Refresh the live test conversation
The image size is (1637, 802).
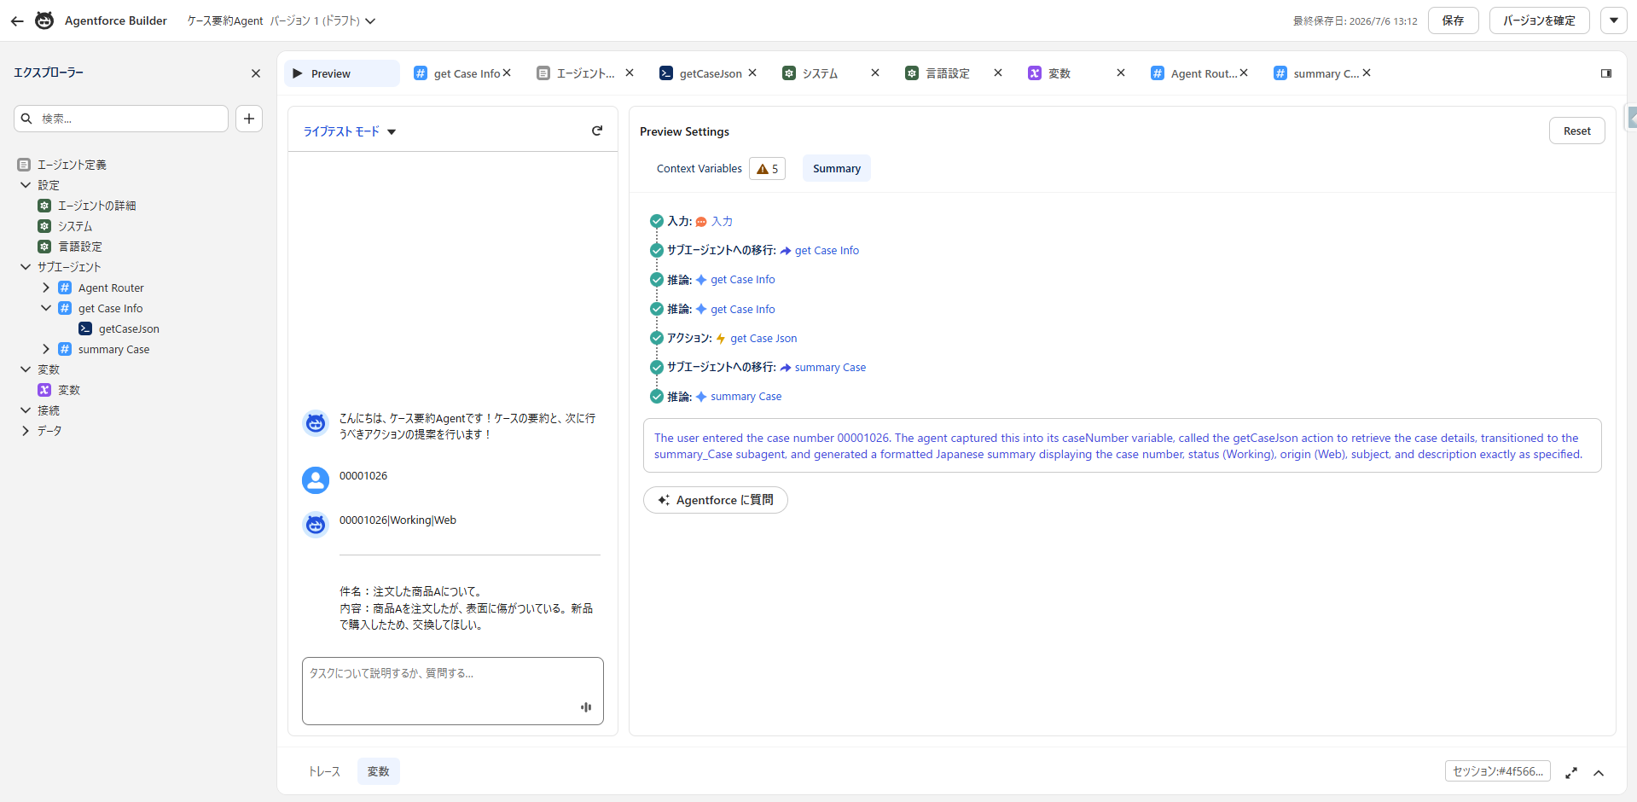[x=597, y=131]
